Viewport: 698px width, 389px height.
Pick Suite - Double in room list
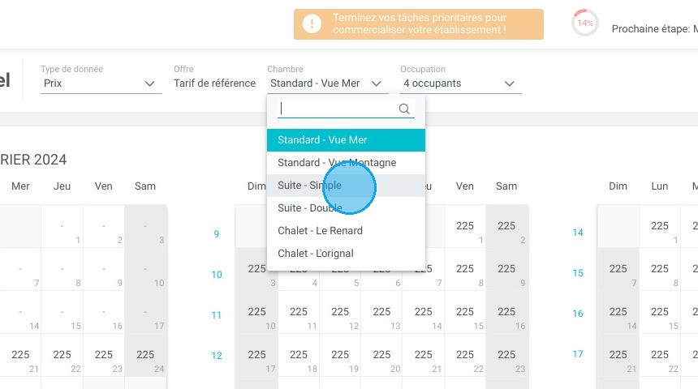point(346,208)
